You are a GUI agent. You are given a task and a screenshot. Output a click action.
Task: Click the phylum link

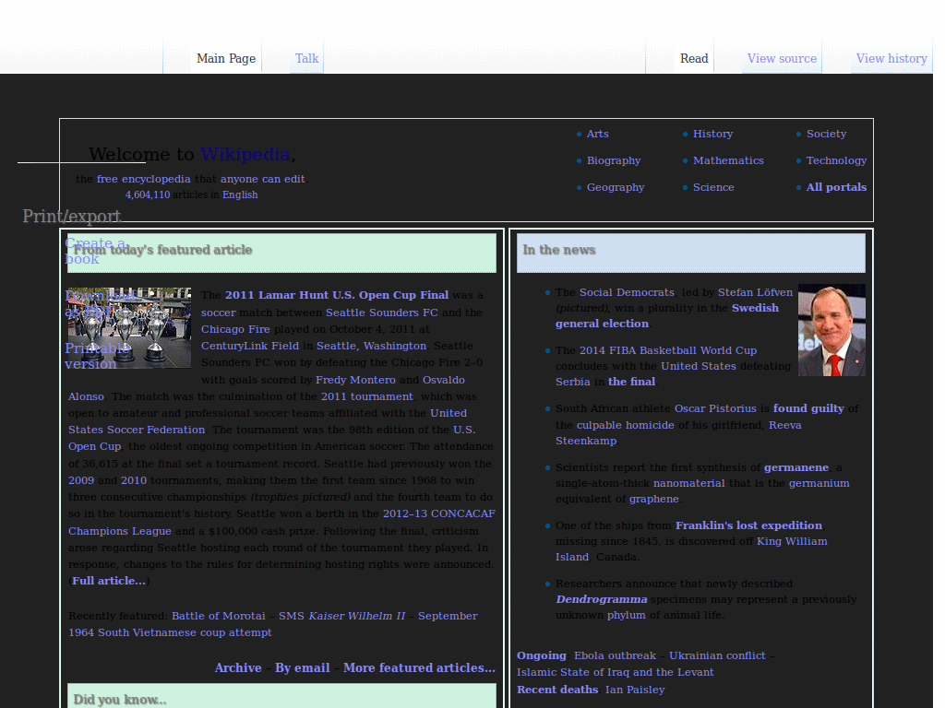(626, 615)
